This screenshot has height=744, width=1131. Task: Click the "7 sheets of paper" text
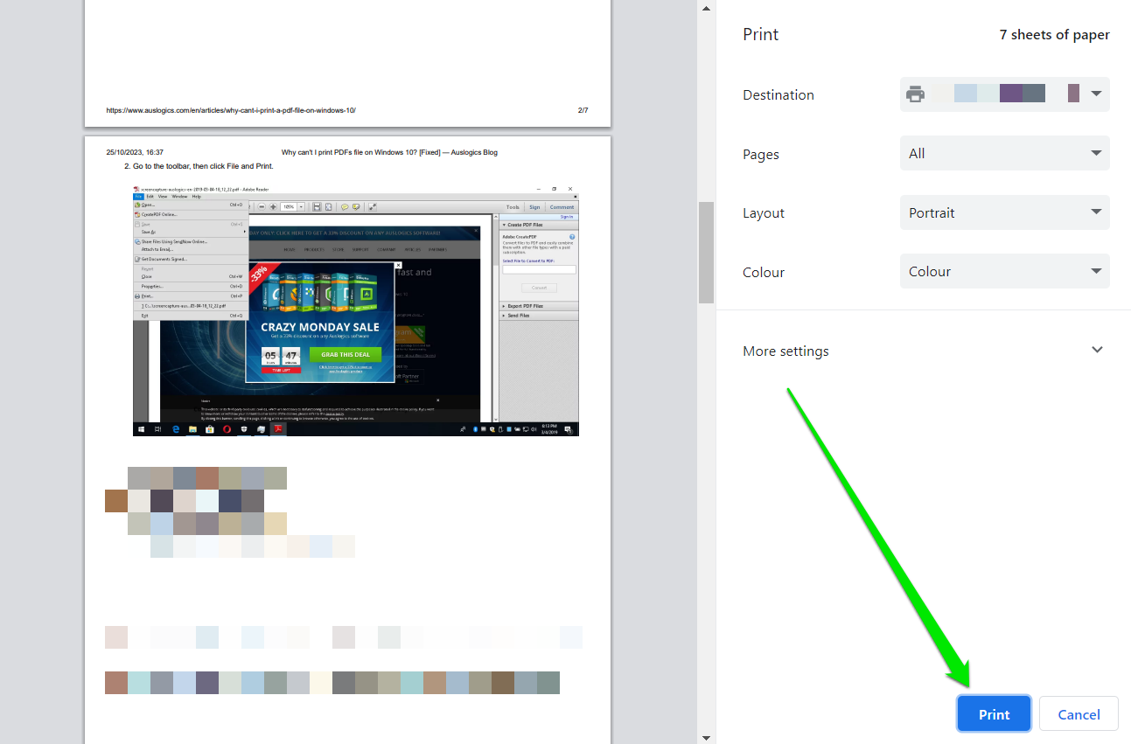(x=1055, y=35)
